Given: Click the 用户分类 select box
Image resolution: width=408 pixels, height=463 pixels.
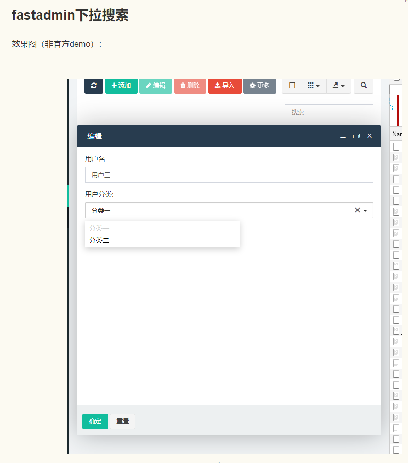Looking at the screenshot, I should [x=229, y=210].
